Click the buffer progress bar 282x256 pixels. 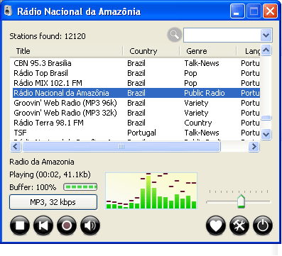[80, 187]
